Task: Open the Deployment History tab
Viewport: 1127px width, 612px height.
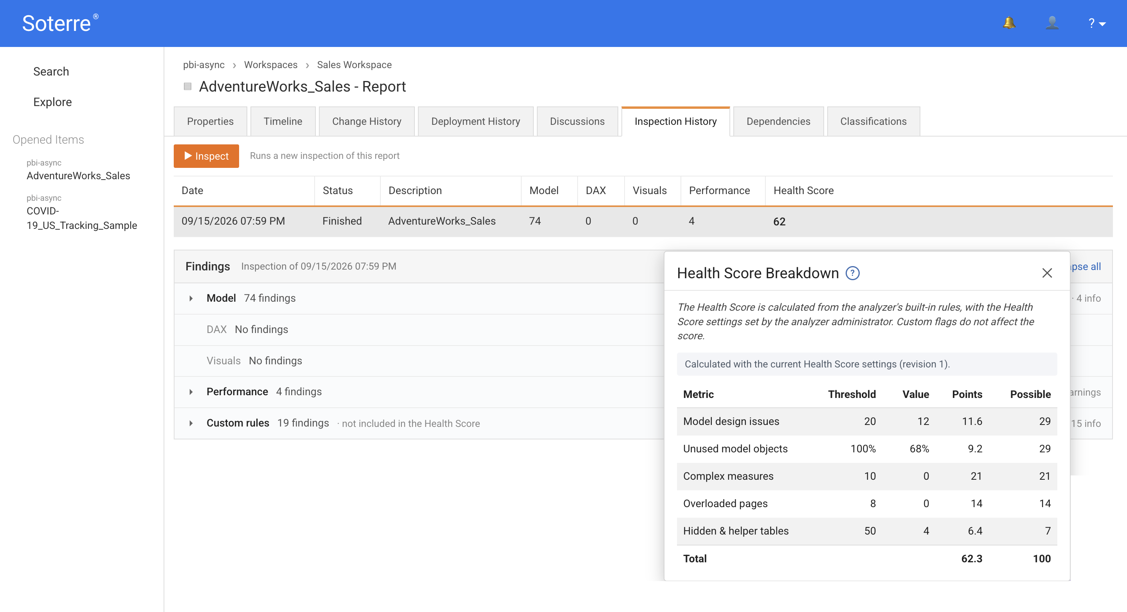Action: pyautogui.click(x=475, y=121)
